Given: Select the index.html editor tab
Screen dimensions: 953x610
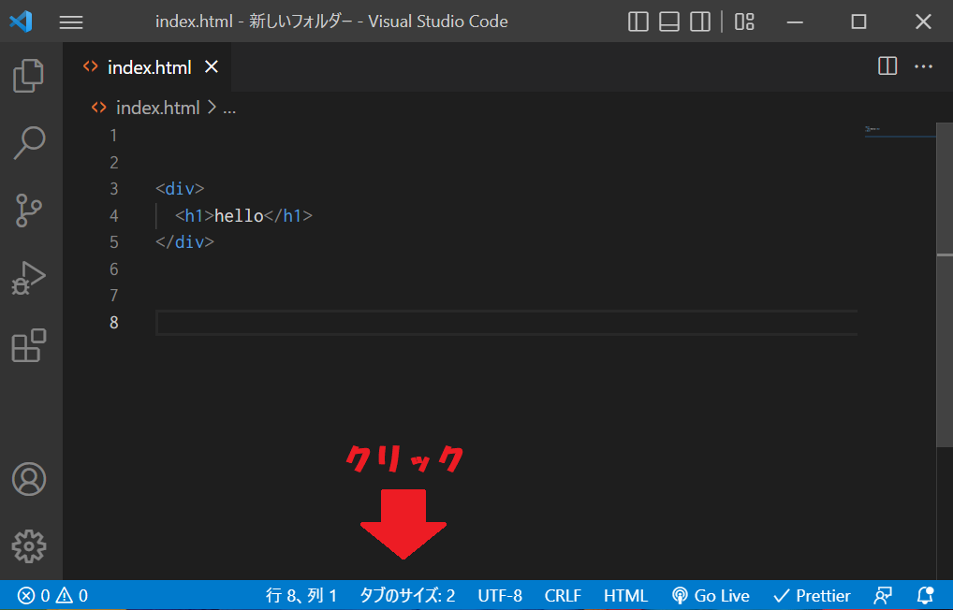Looking at the screenshot, I should tap(147, 66).
